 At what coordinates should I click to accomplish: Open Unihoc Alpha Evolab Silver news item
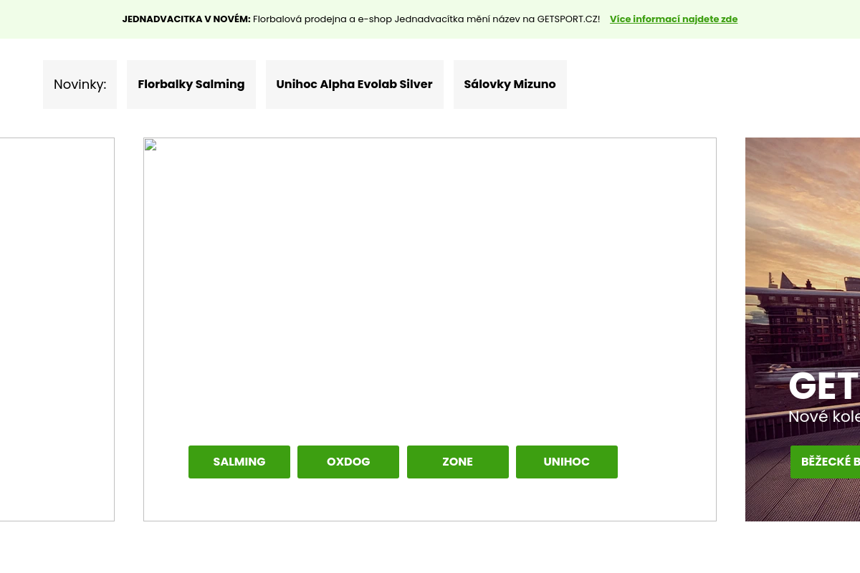(x=355, y=85)
